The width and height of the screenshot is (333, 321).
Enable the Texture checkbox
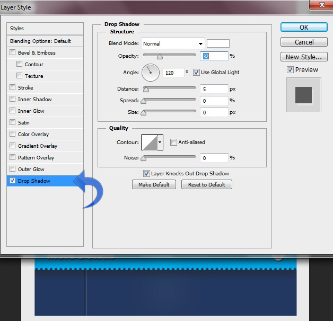[x=19, y=76]
